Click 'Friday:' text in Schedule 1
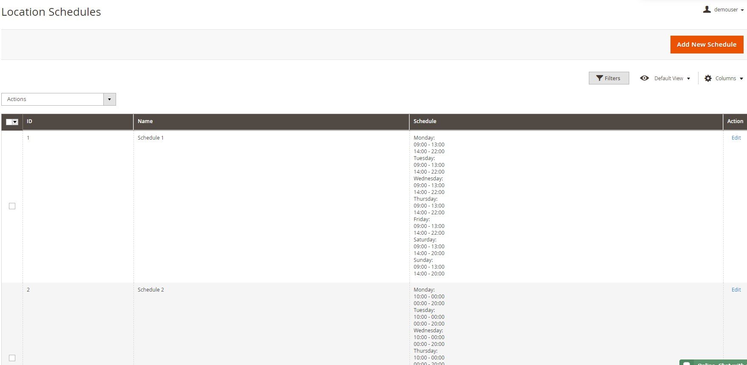The width and height of the screenshot is (747, 365). (421, 219)
